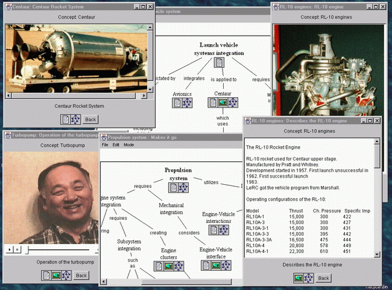This screenshot has height=290, width=392.
Task: Maximize the Centaur Rocket System window
Action: [143, 7]
